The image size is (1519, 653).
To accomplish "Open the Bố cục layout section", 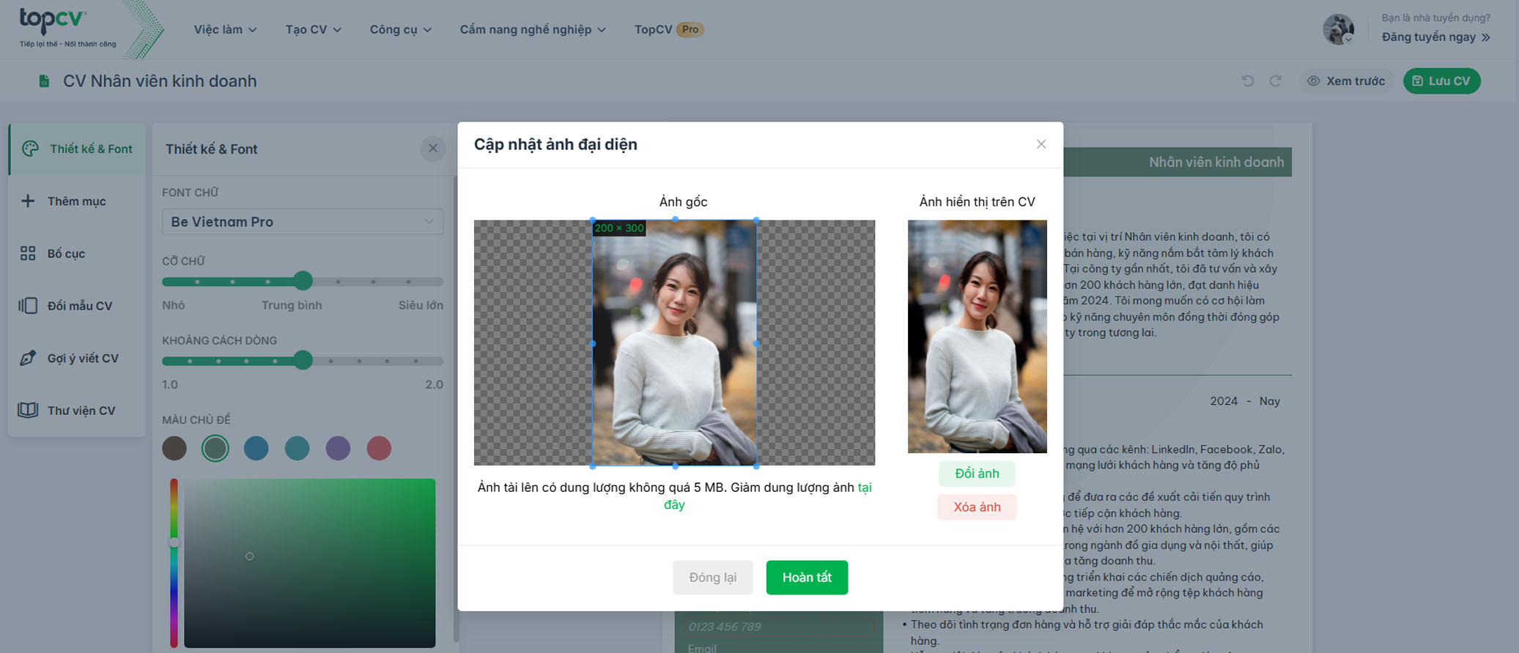I will [77, 253].
